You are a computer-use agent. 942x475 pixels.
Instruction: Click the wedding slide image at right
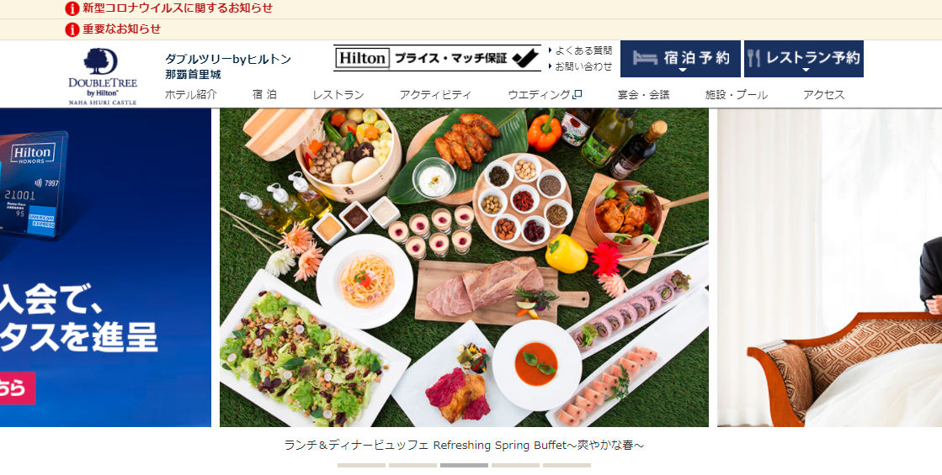click(830, 267)
